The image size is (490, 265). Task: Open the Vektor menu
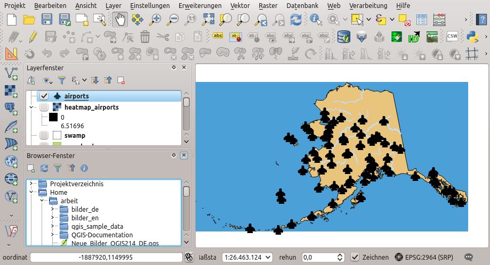point(240,5)
